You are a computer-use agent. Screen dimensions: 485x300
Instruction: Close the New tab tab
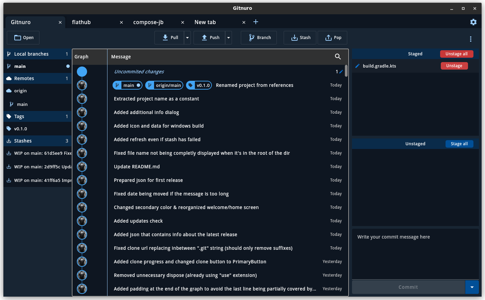coord(244,22)
